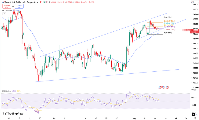Viewport: 199px width, 120px height.
Task: Click the red Pepperstone broker logo icon
Action: tap(41, 2)
